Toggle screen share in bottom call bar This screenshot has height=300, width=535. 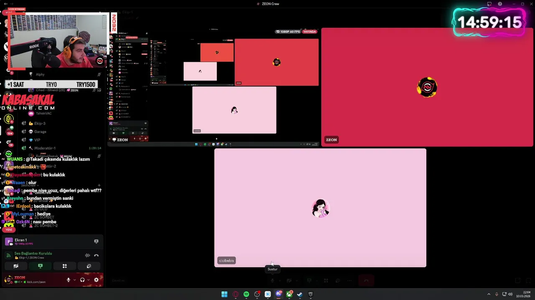coord(310,280)
